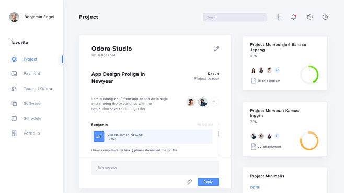Click the Reply button
The width and height of the screenshot is (344, 193).
208,182
